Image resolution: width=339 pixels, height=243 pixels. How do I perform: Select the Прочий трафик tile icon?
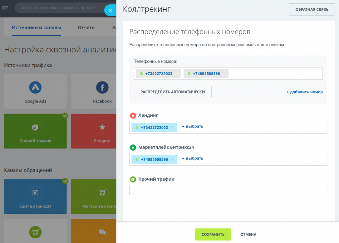(x=35, y=127)
